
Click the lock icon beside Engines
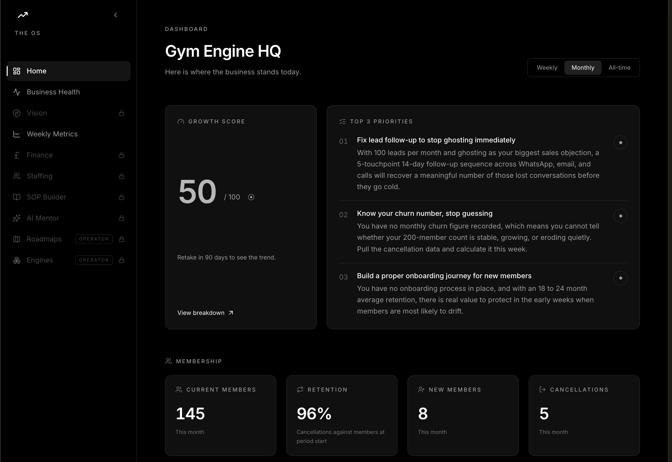click(122, 260)
